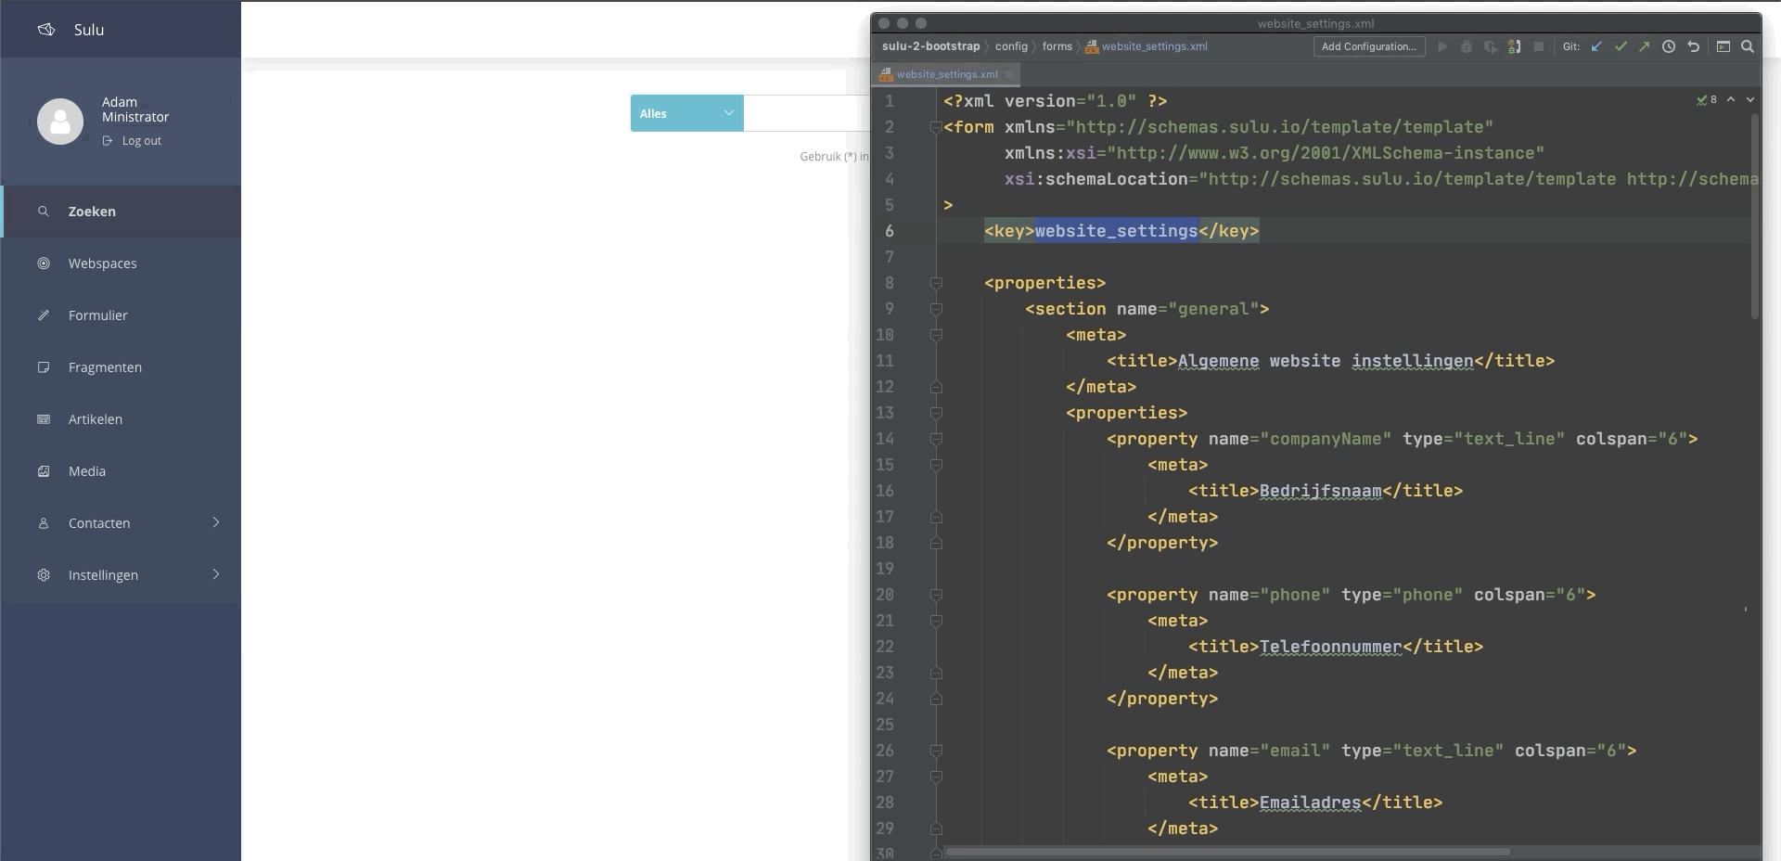The image size is (1781, 861).
Task: Click the PHP debug listener icon
Action: 1514,46
